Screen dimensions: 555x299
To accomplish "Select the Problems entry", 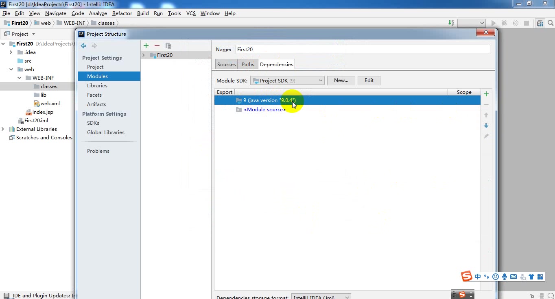I will (109, 151).
